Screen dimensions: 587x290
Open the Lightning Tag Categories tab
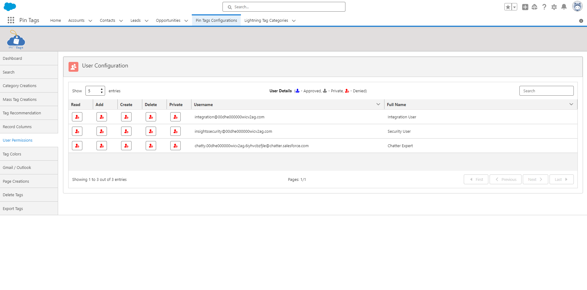click(x=266, y=21)
